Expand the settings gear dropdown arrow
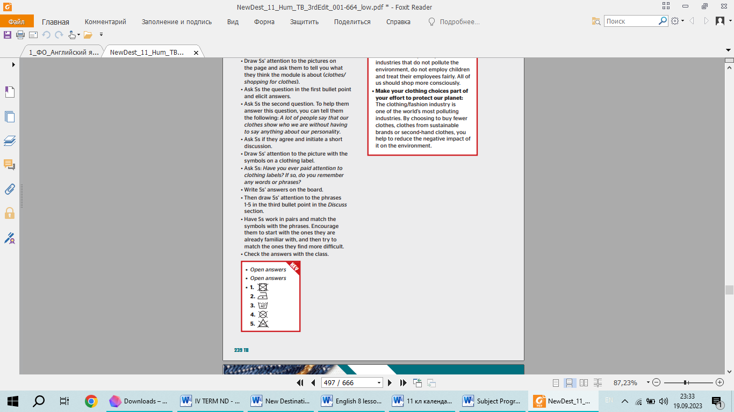 tap(682, 21)
